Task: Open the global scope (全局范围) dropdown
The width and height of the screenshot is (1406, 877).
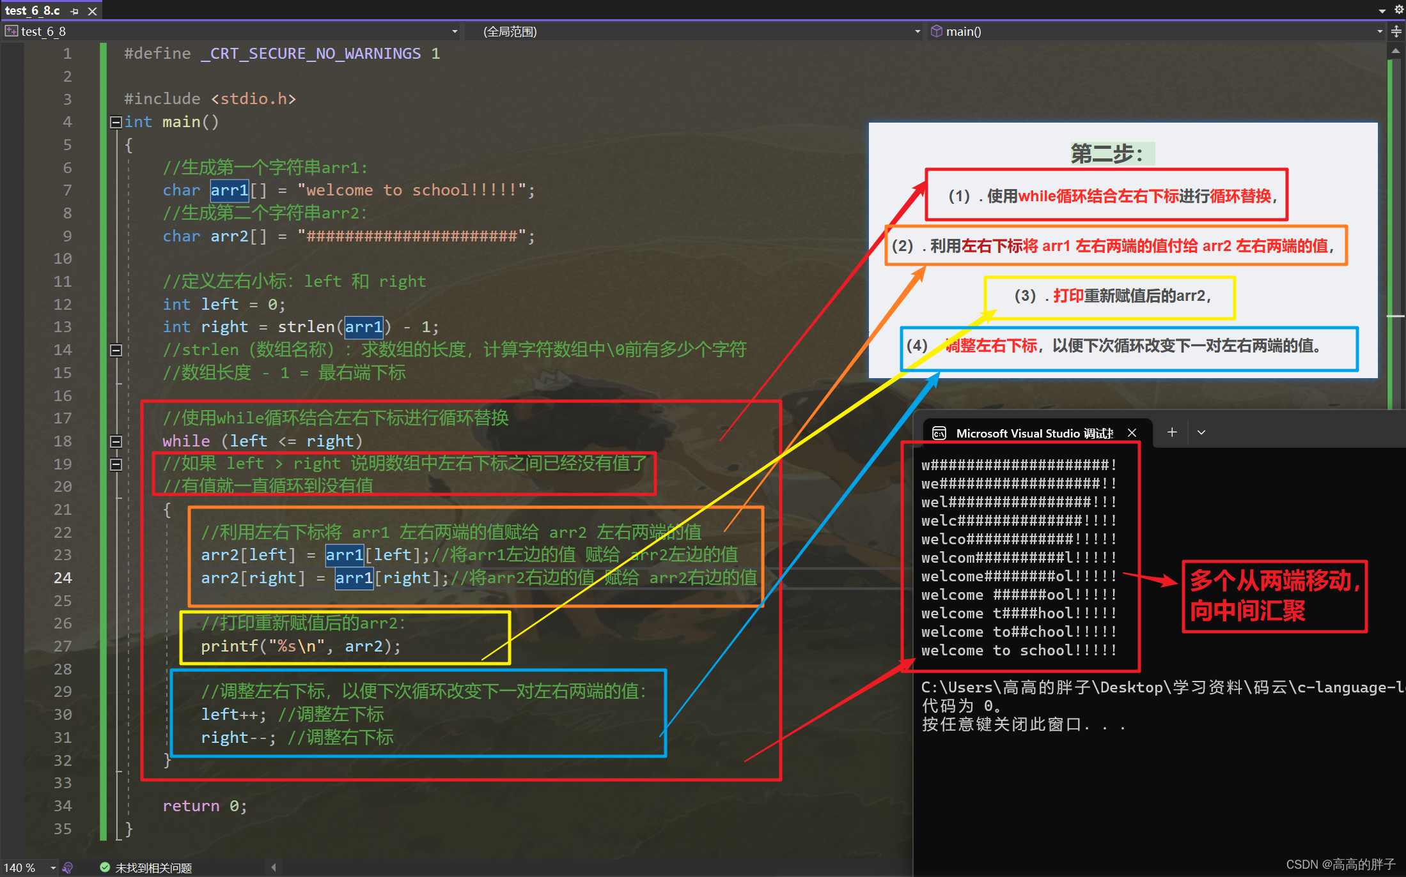Action: click(x=918, y=31)
